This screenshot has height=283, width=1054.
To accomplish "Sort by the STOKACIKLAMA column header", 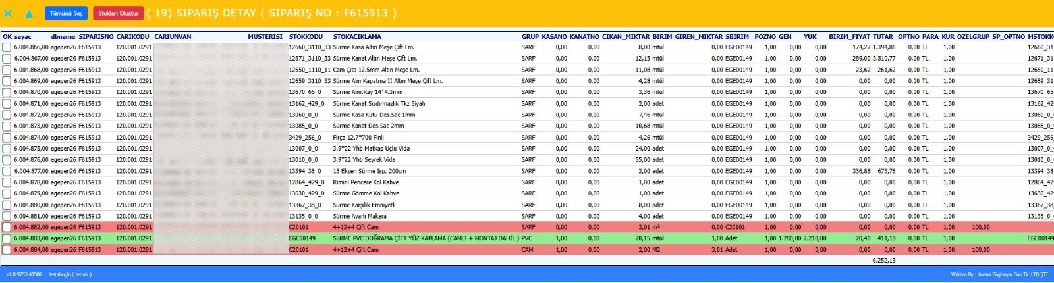I will [357, 37].
